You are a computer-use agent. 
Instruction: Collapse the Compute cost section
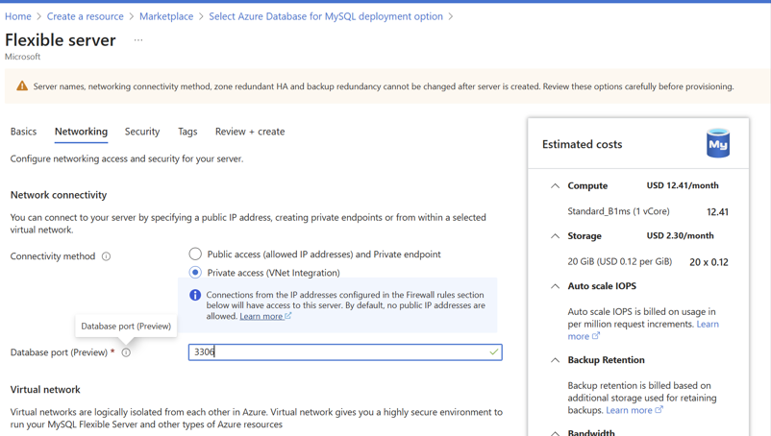pos(555,185)
